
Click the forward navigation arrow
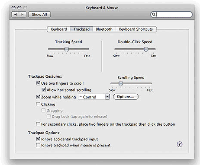pyautogui.click(x=23, y=14)
